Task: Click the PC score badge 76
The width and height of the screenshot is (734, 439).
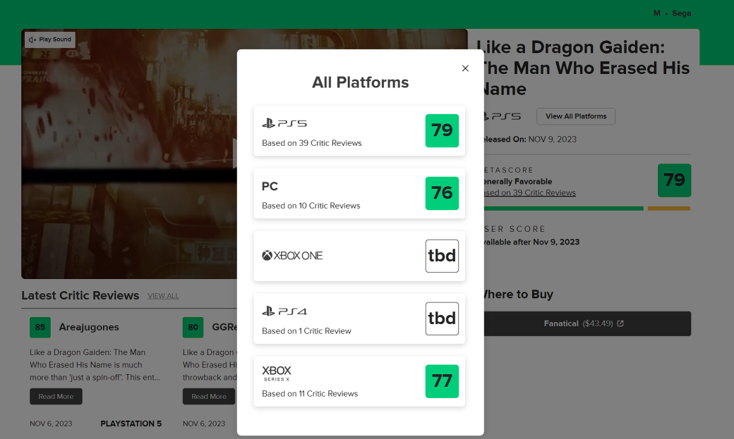Action: [x=442, y=193]
